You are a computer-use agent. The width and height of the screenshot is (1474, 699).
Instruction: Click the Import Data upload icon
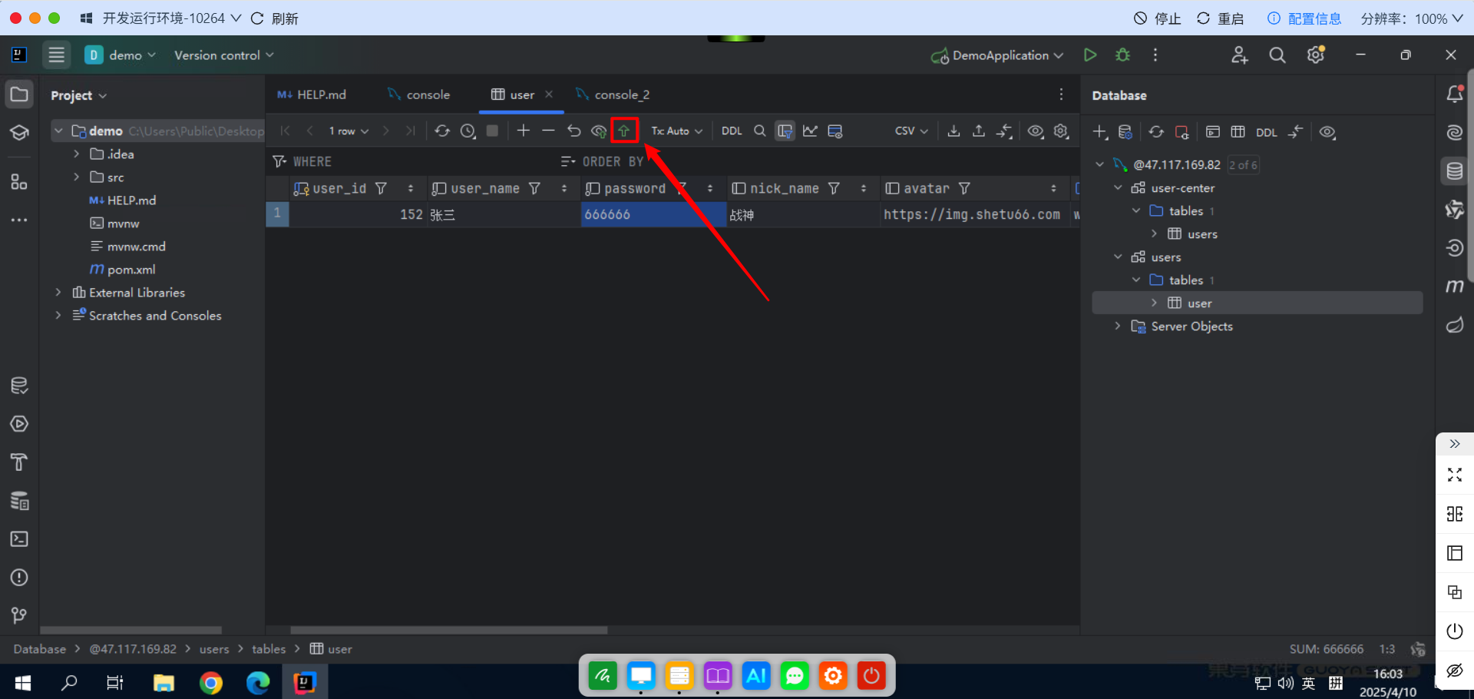979,131
